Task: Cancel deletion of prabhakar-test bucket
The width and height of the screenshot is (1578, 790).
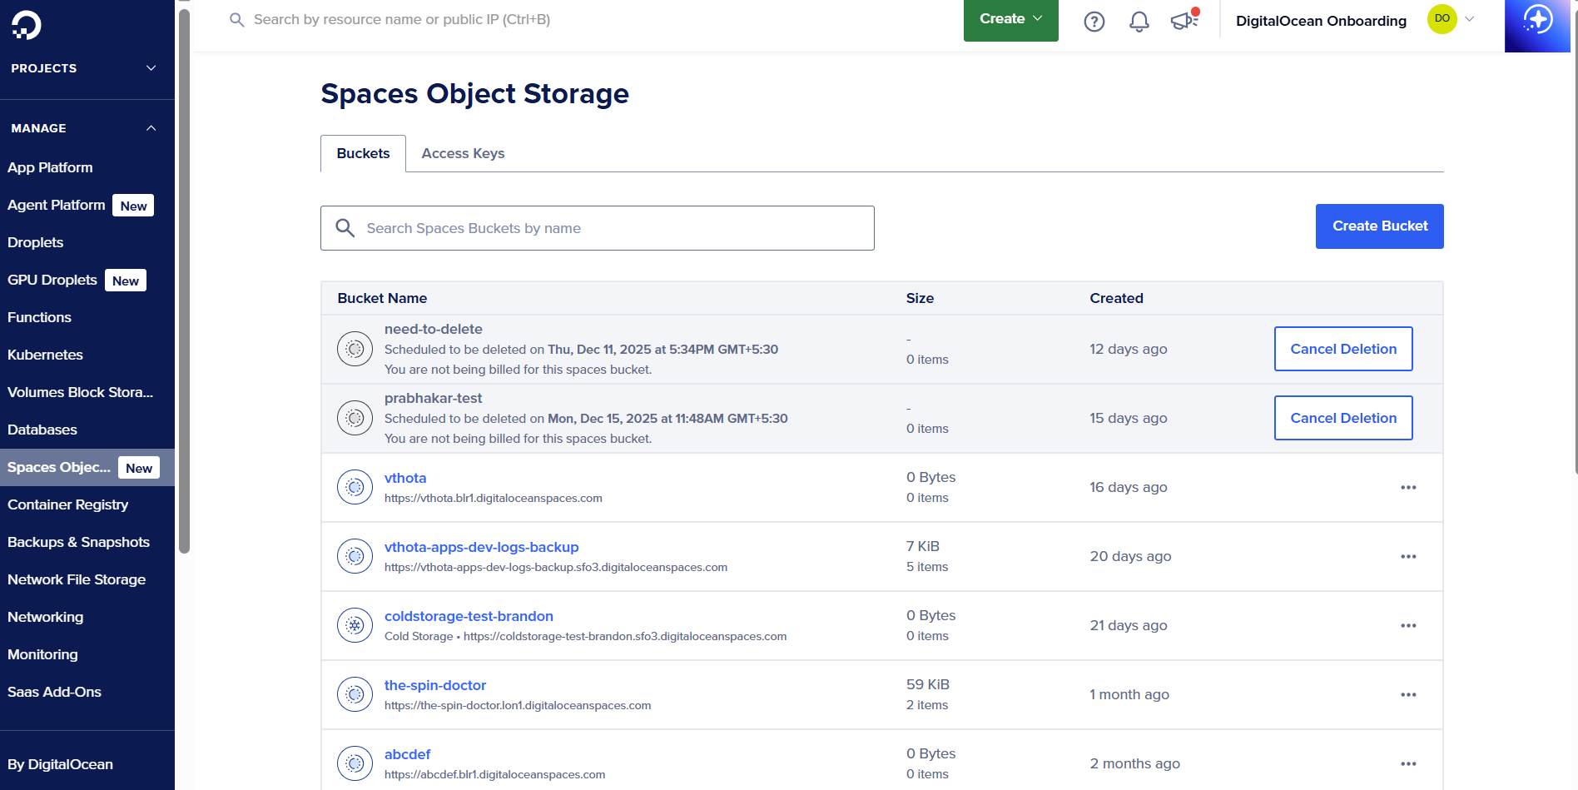Action: tap(1342, 418)
